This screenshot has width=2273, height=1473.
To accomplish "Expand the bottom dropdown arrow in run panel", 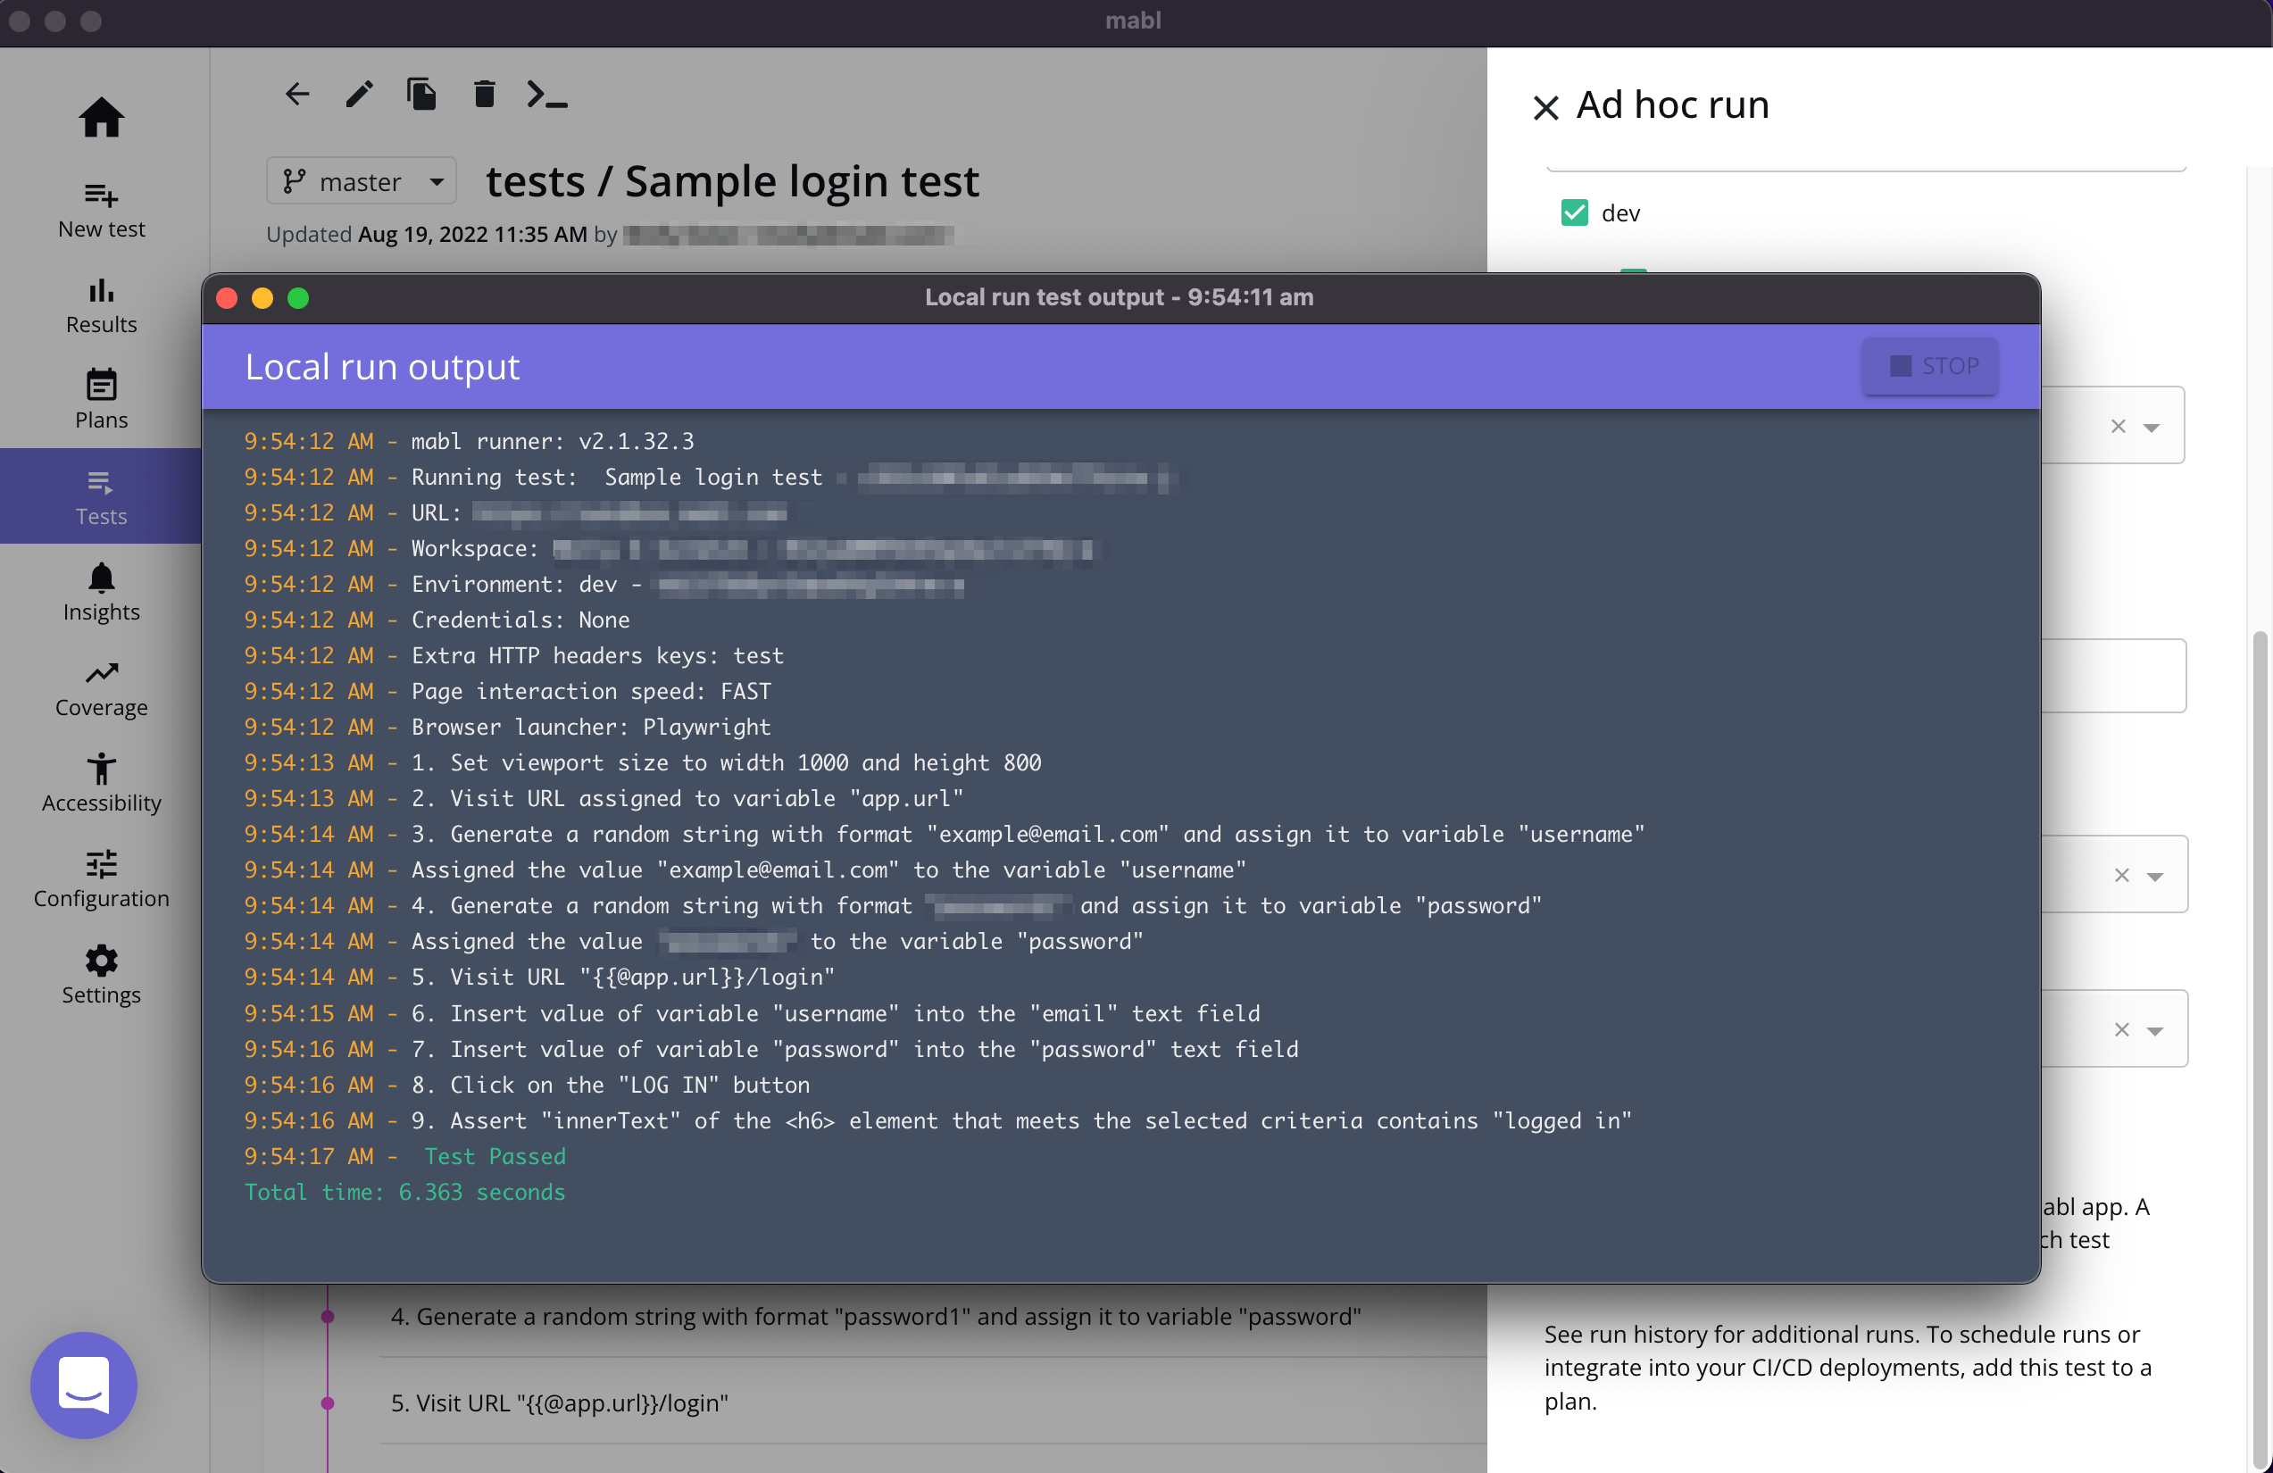I will click(x=2154, y=1031).
